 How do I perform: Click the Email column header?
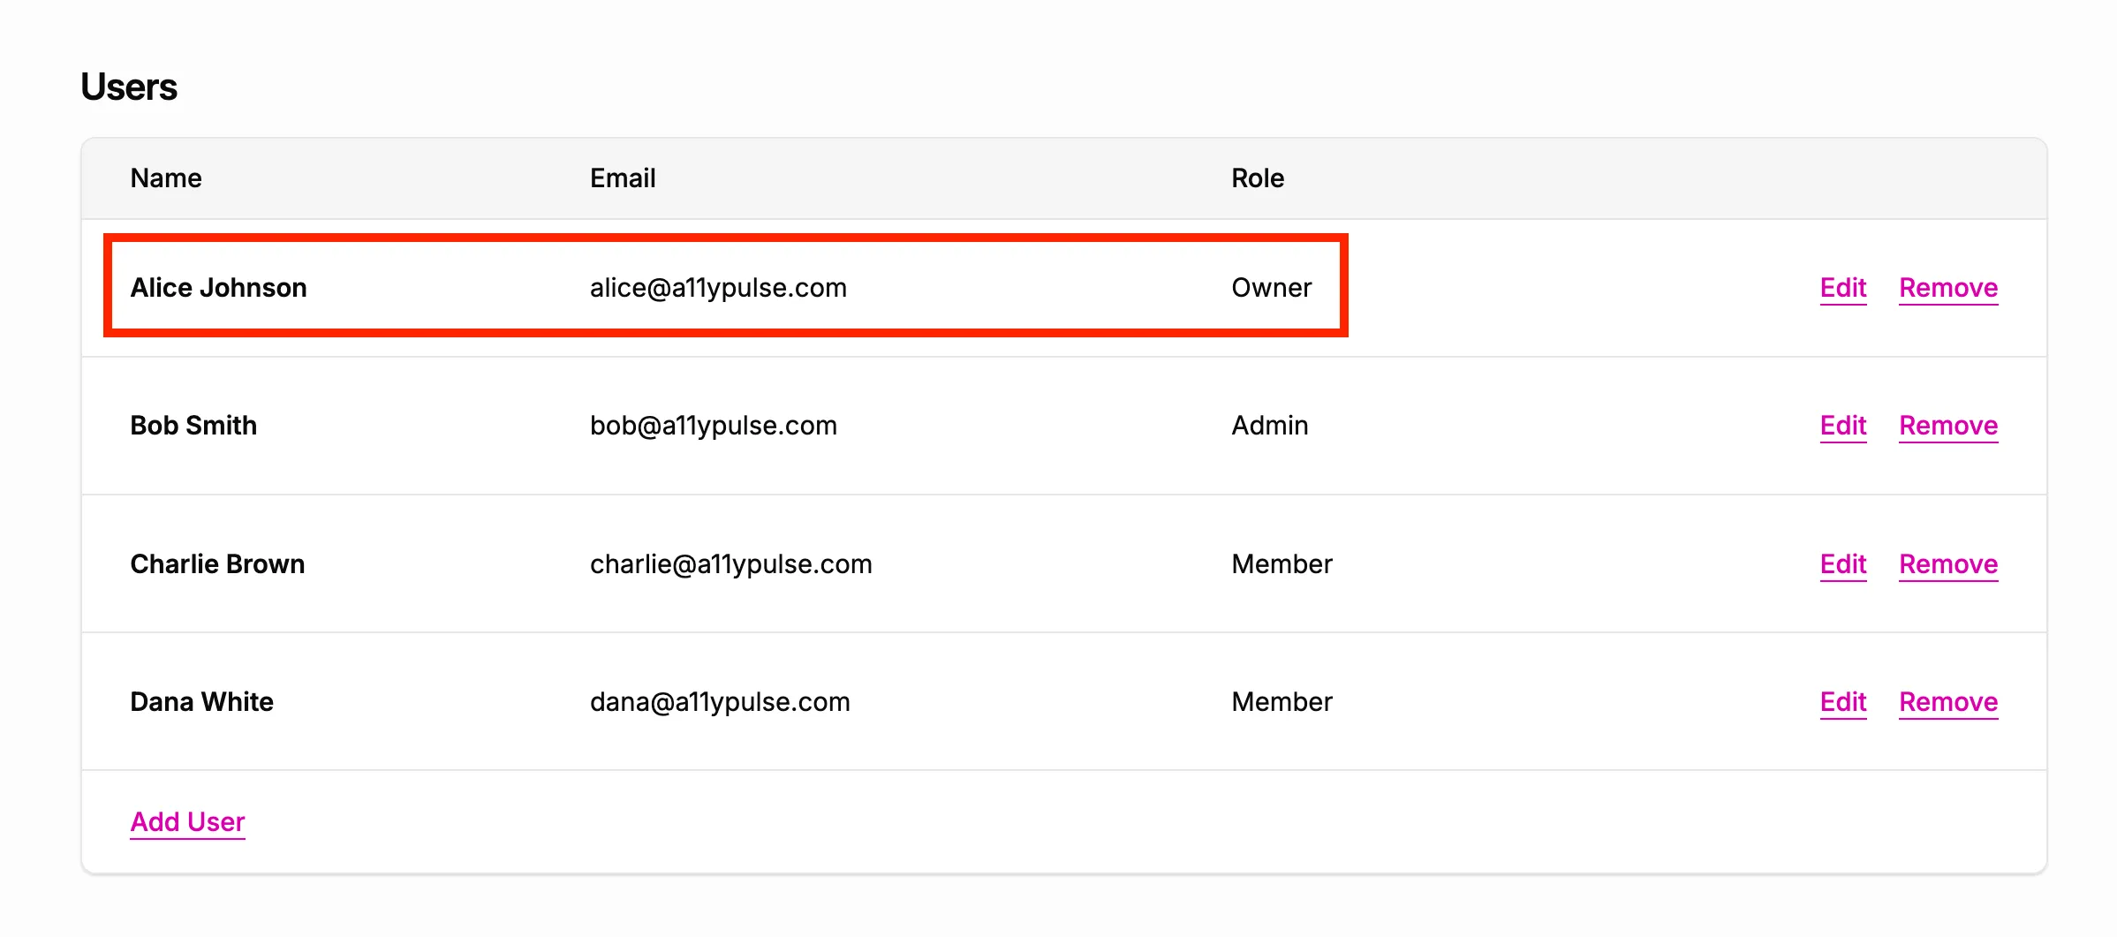point(623,178)
